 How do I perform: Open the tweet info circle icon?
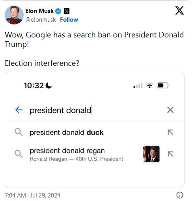coord(180,195)
